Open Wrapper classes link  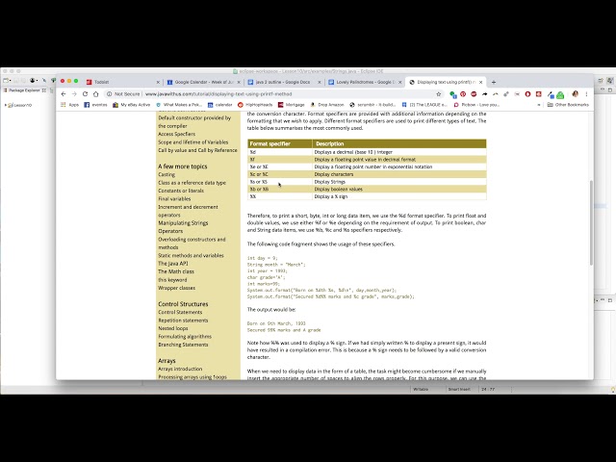tap(177, 288)
